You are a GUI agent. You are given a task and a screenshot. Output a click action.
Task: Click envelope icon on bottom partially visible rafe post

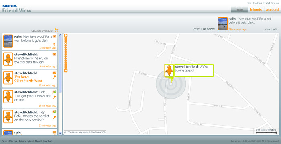[54, 132]
